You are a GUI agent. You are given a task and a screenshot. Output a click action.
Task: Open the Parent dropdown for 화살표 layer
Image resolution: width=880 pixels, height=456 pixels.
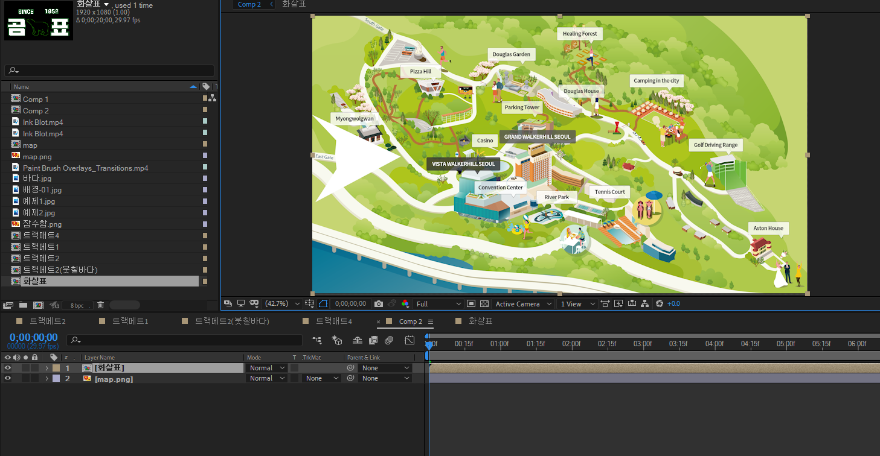[x=385, y=368]
